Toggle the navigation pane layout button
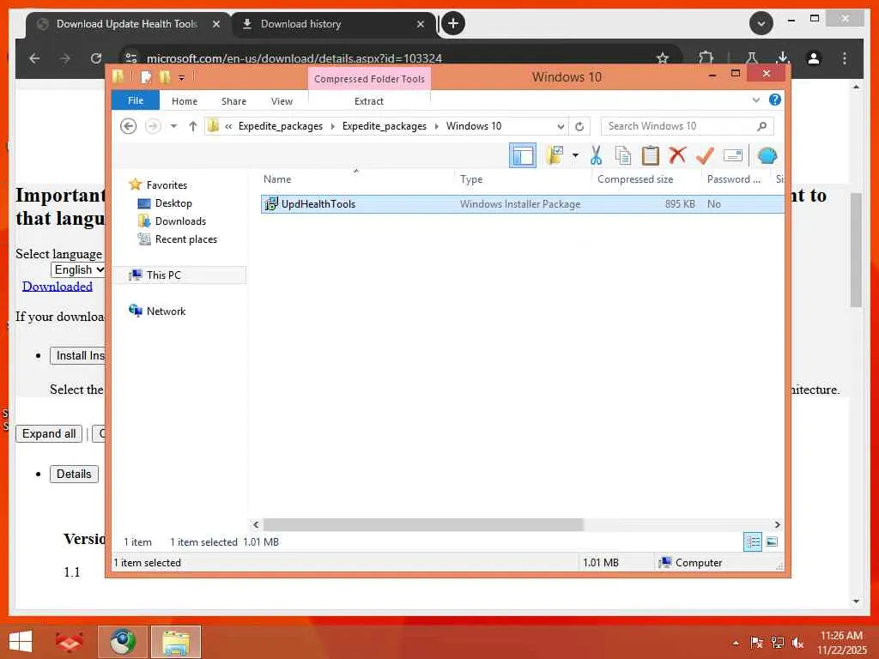Viewport: 879px width, 659px height. tap(523, 156)
